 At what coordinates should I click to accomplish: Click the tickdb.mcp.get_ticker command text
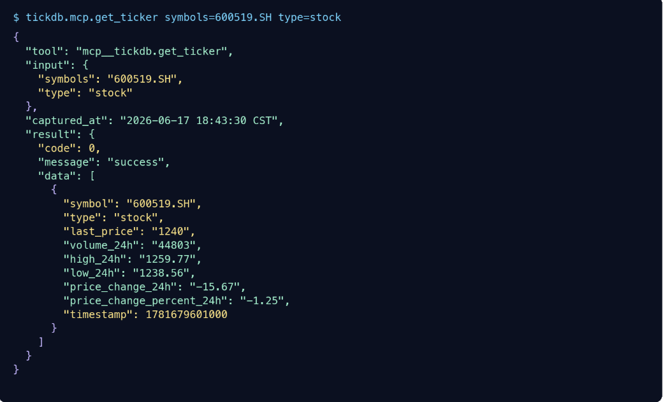(x=92, y=17)
